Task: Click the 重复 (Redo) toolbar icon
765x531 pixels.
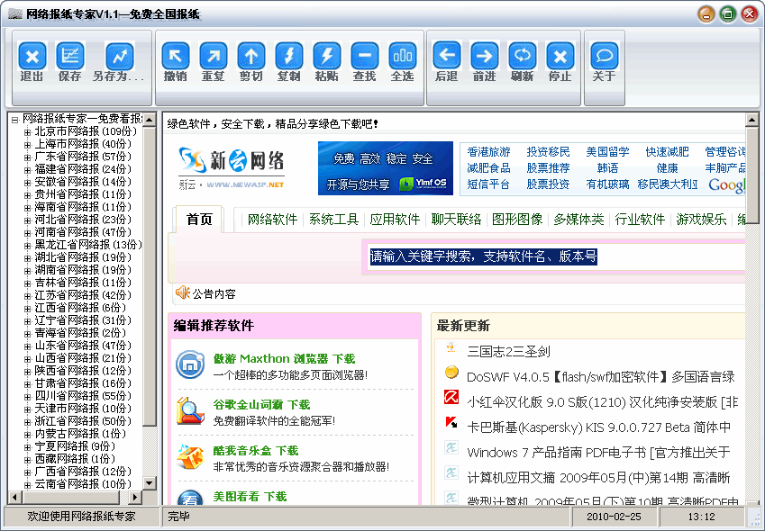Action: click(214, 56)
